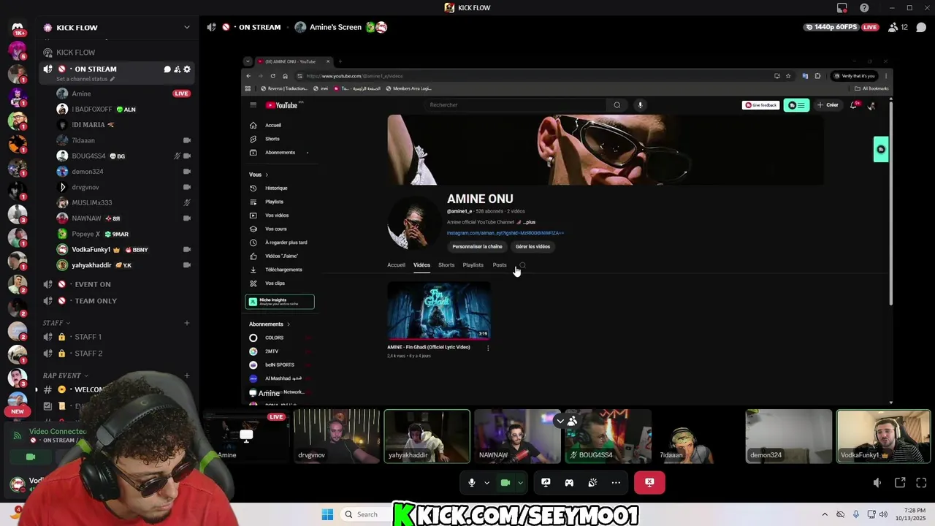Screen dimensions: 935x526
Task: Toggle microphone mute in call controls
Action: [472, 482]
